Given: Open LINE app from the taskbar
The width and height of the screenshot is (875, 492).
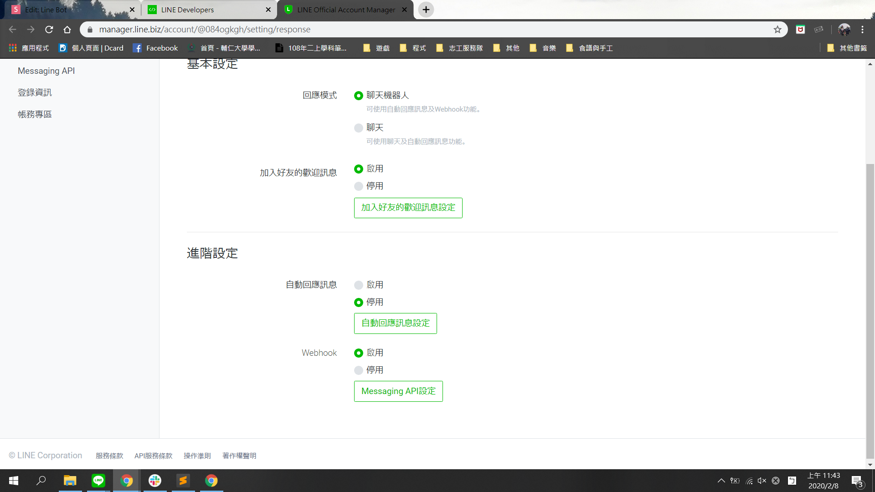Looking at the screenshot, I should point(98,481).
